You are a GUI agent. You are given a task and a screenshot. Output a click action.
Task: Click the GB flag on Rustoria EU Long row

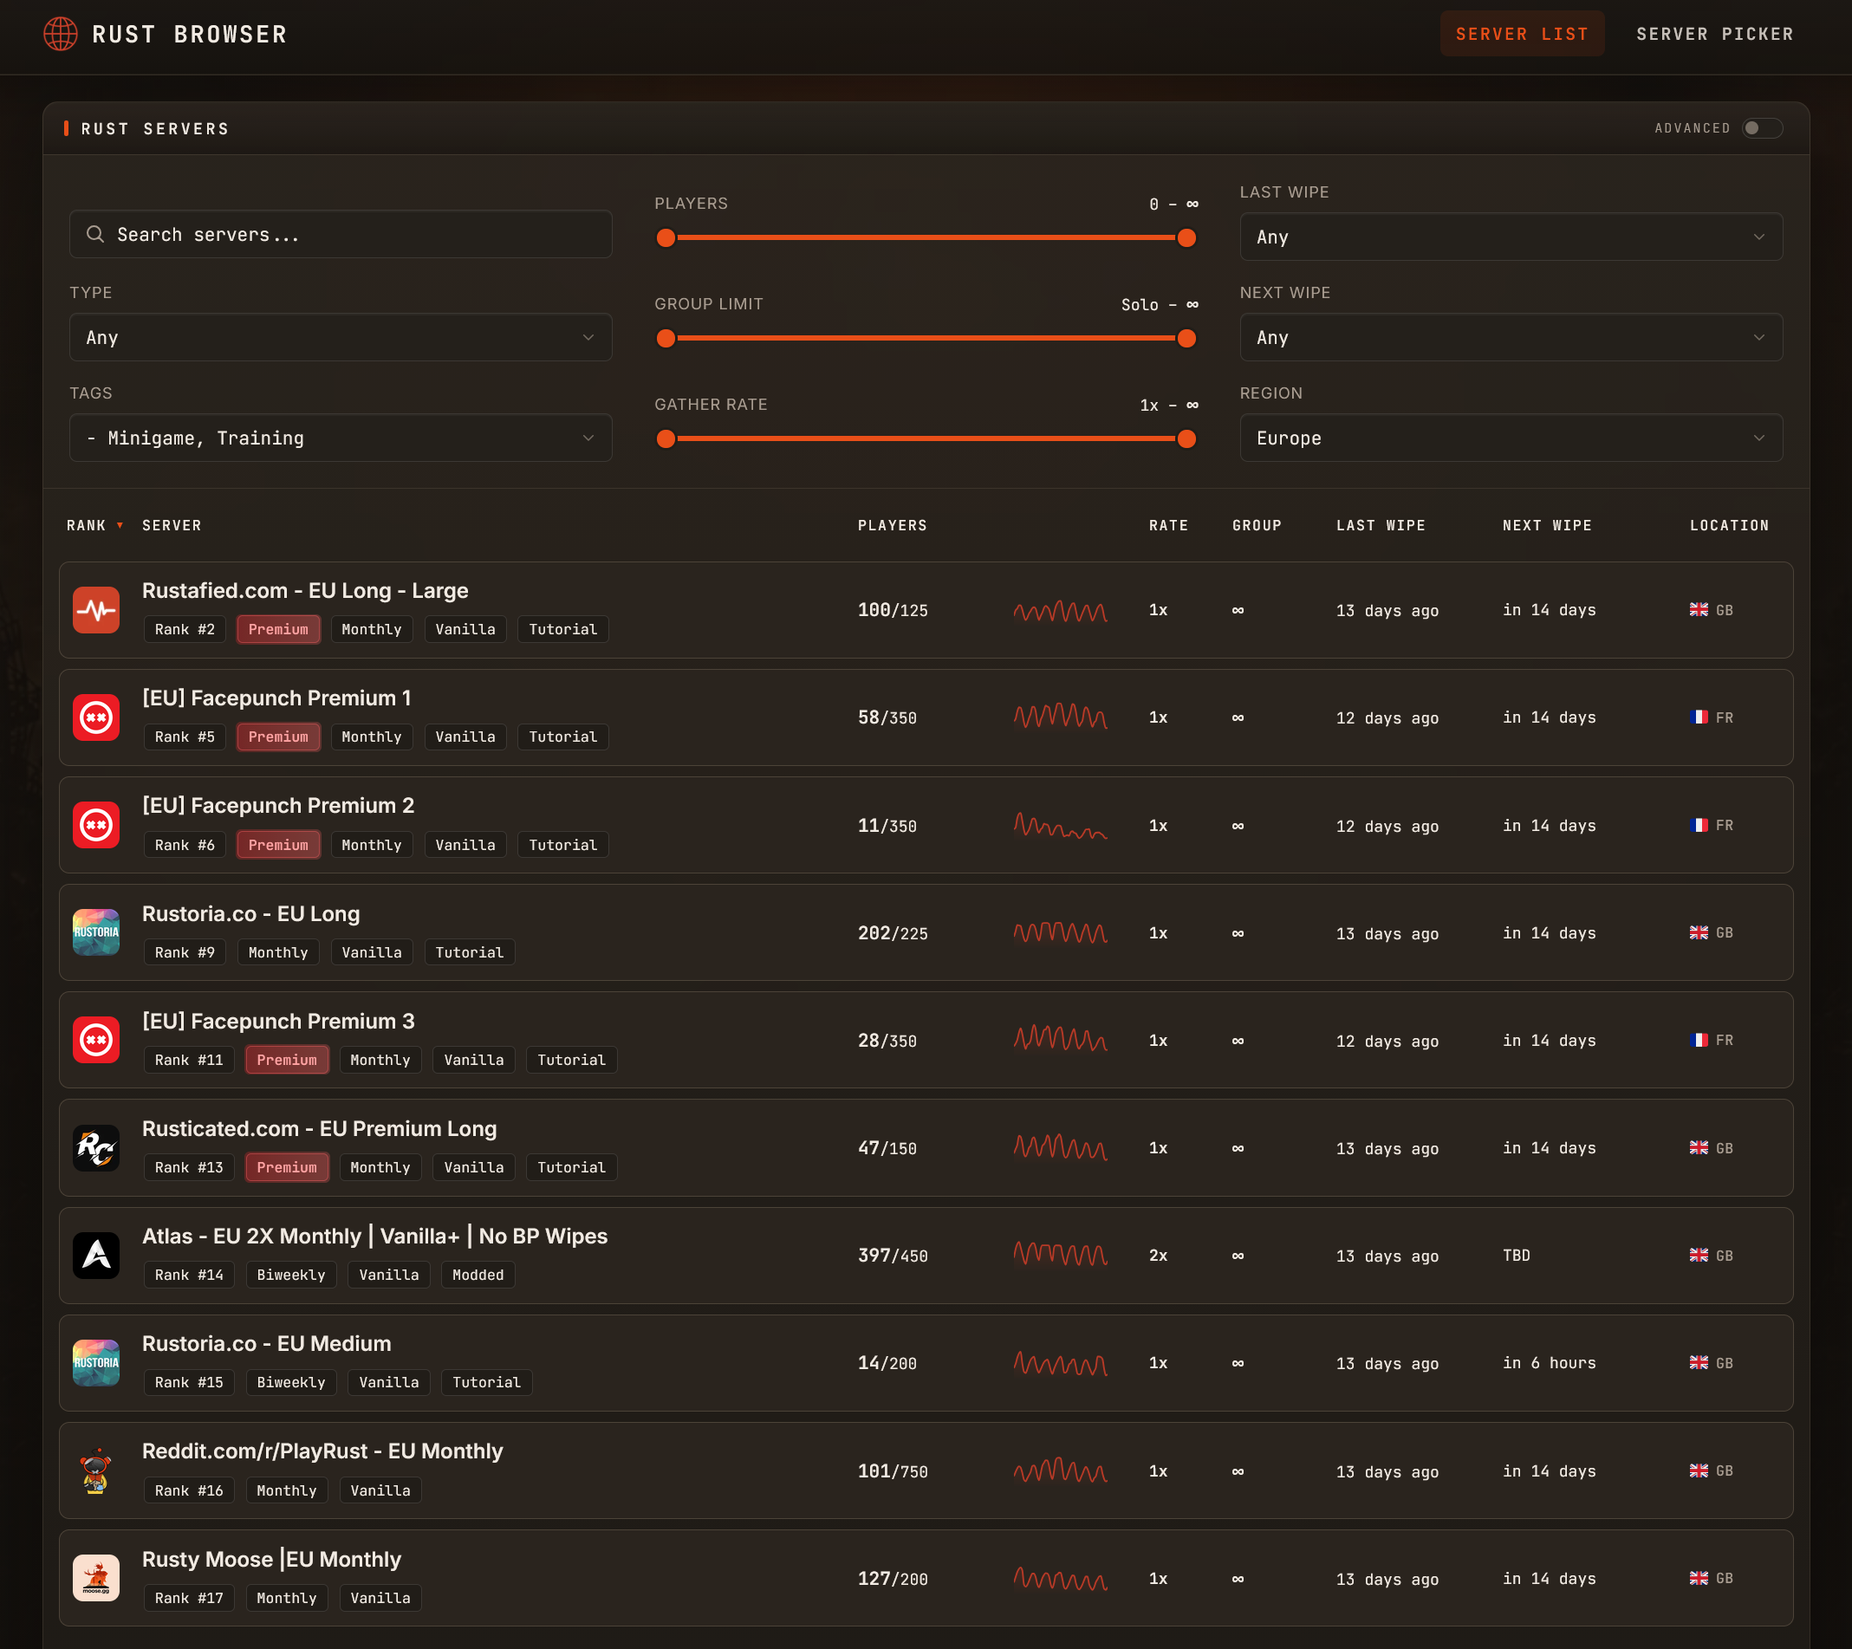point(1699,932)
